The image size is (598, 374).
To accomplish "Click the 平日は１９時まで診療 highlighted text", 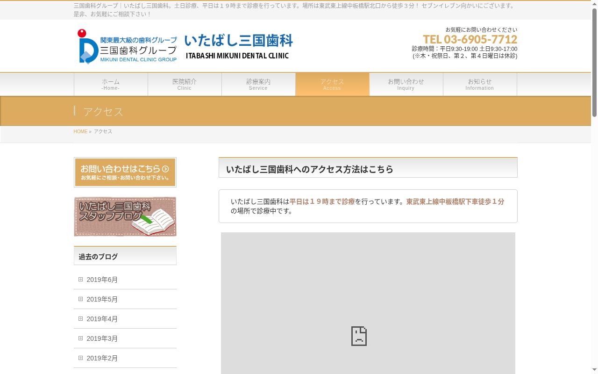I will (x=322, y=201).
